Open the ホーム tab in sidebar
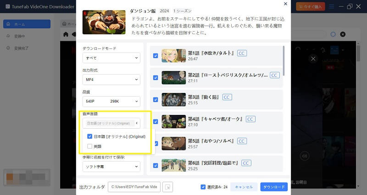Screen dimensions: 367x195 pyautogui.click(x=27, y=24)
